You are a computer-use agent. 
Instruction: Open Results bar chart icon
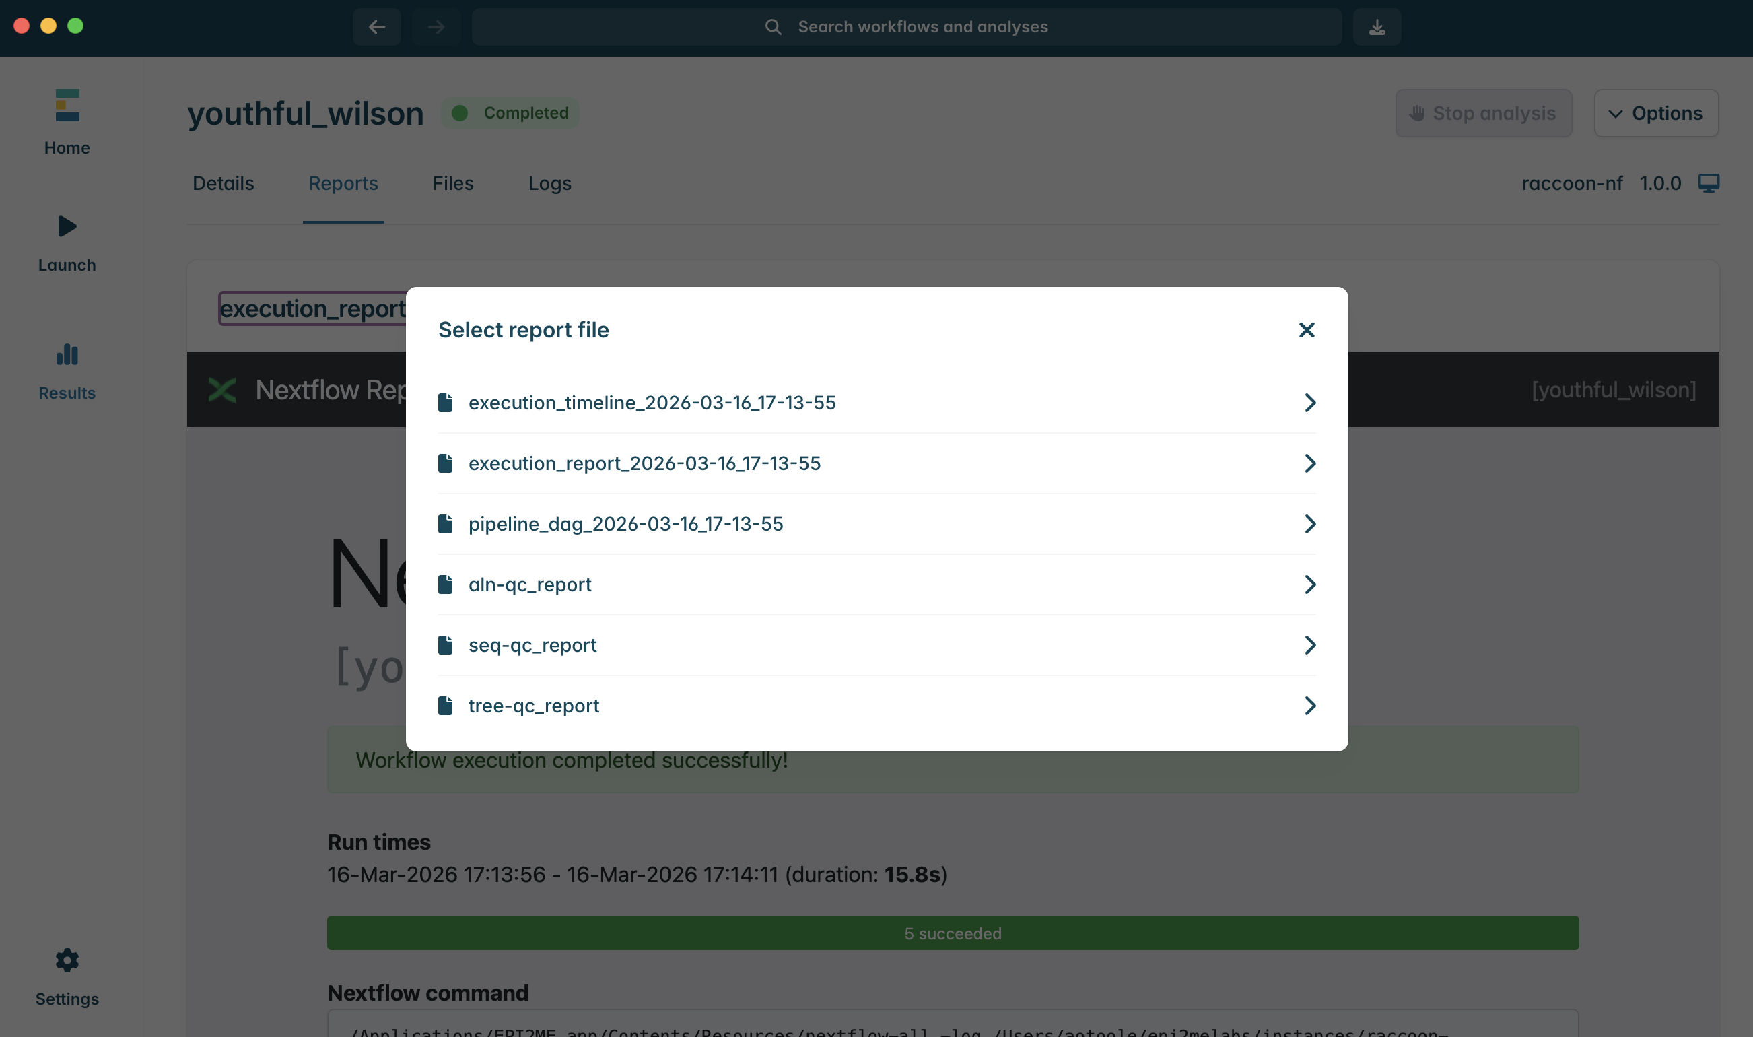[x=67, y=355]
